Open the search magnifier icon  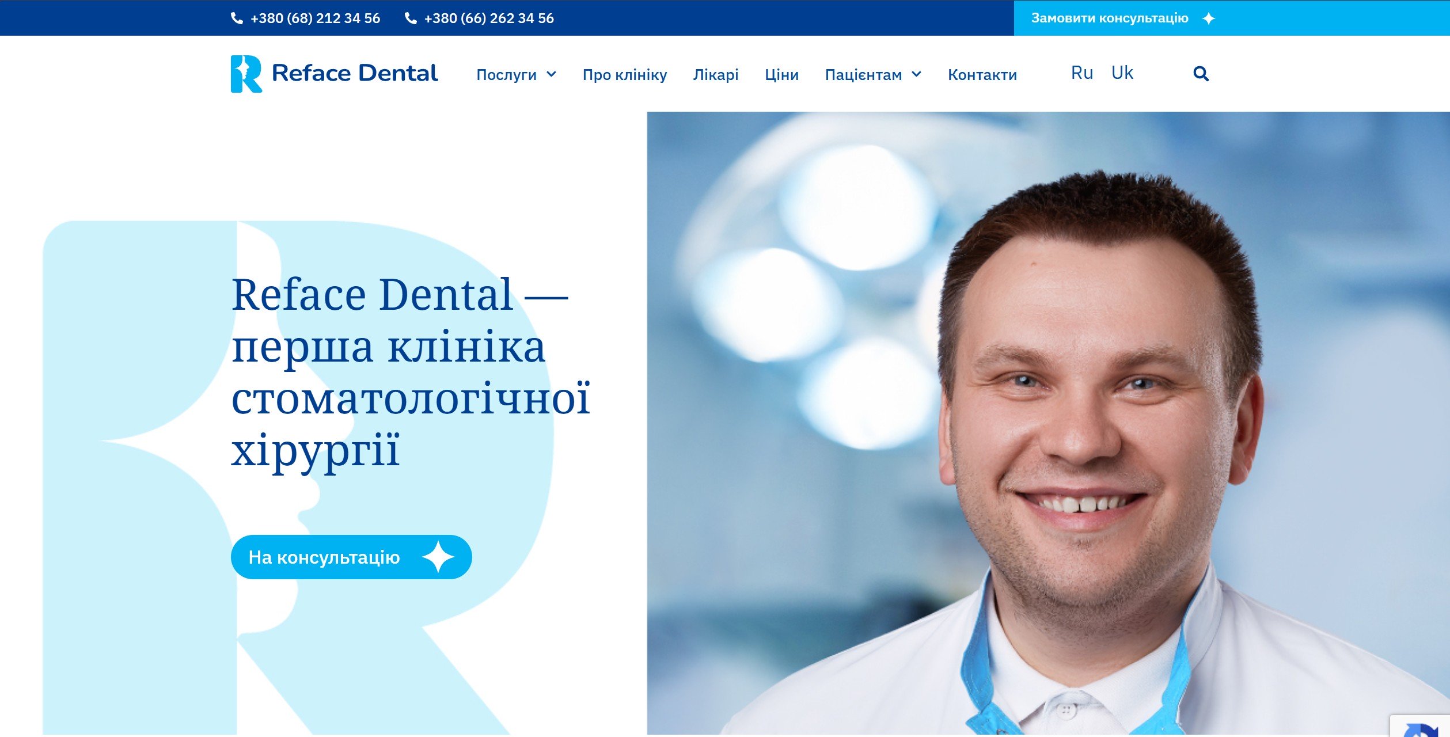(x=1201, y=74)
